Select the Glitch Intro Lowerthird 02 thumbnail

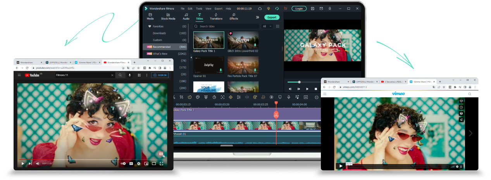tap(243, 40)
